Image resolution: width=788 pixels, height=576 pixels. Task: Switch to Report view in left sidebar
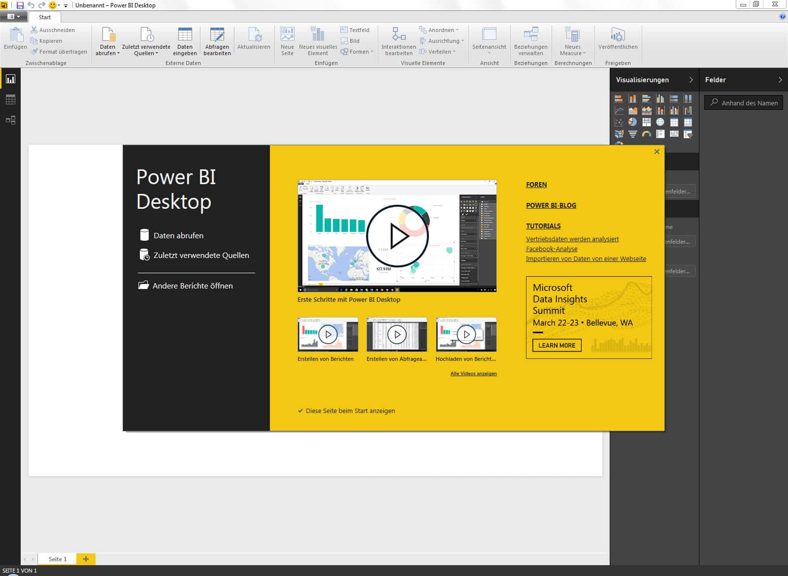[x=10, y=79]
